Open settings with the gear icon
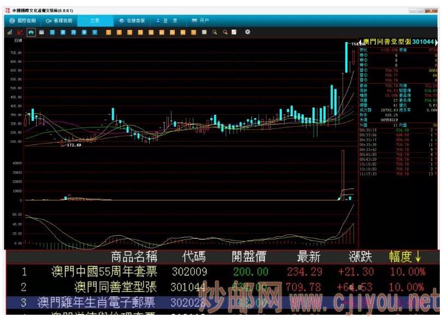The image size is (442, 318). (247, 32)
